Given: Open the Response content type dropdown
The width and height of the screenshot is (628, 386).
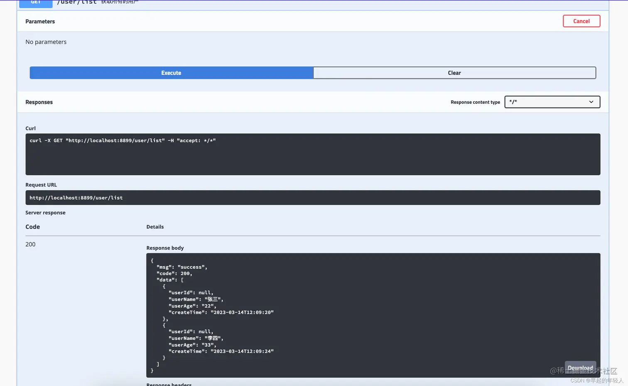Looking at the screenshot, I should point(552,102).
